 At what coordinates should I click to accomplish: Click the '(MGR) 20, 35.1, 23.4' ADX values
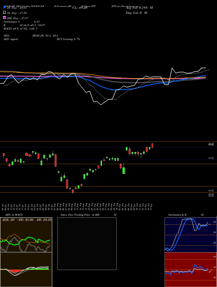tap(45, 36)
